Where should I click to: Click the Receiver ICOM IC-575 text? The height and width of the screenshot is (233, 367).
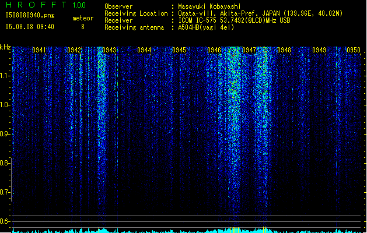coord(234,20)
